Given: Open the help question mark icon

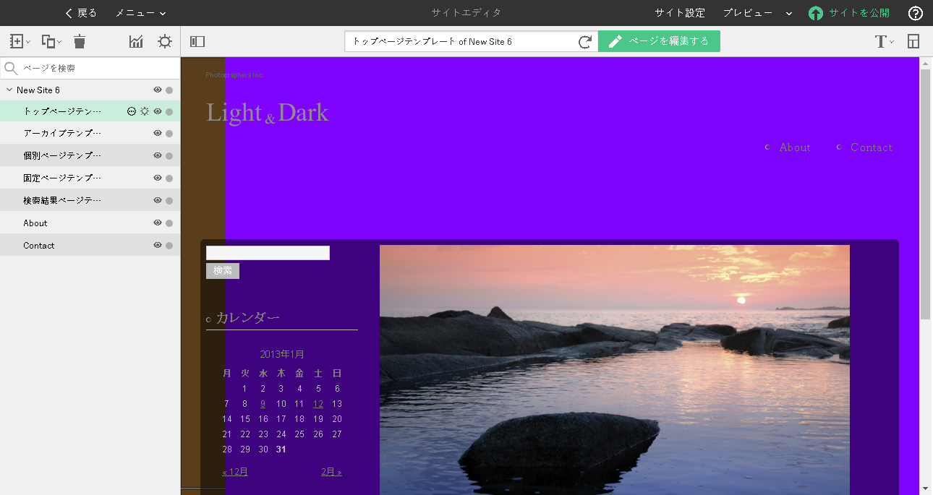Looking at the screenshot, I should click(916, 13).
